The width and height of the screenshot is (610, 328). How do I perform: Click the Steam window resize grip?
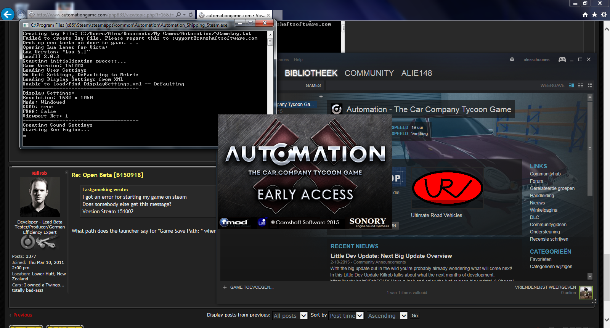[594, 301]
